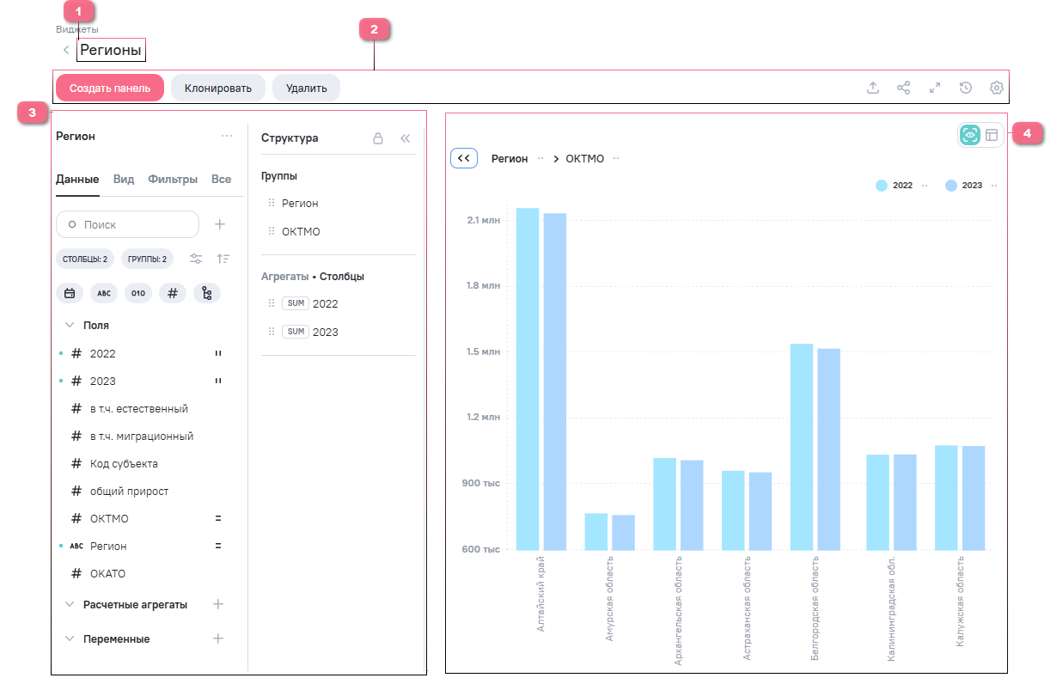Switch to preview eye view mode
This screenshot has width=1050, height=678.
click(x=970, y=135)
